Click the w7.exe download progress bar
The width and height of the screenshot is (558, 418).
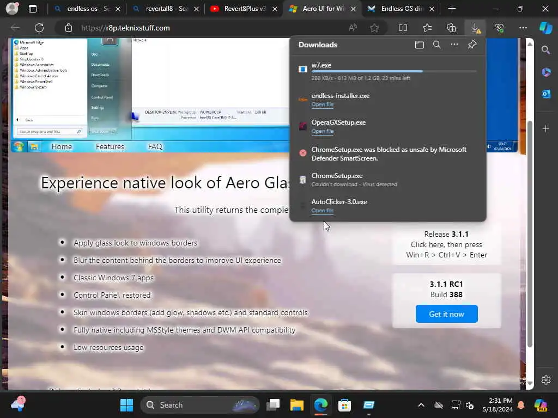tap(394, 71)
